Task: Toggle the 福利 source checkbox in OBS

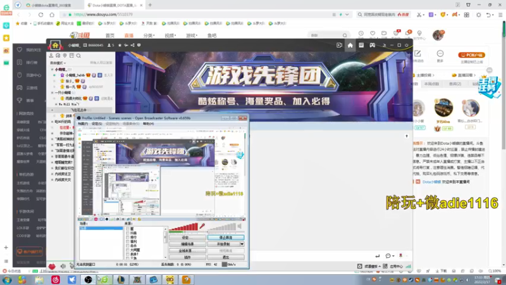Action: click(128, 241)
